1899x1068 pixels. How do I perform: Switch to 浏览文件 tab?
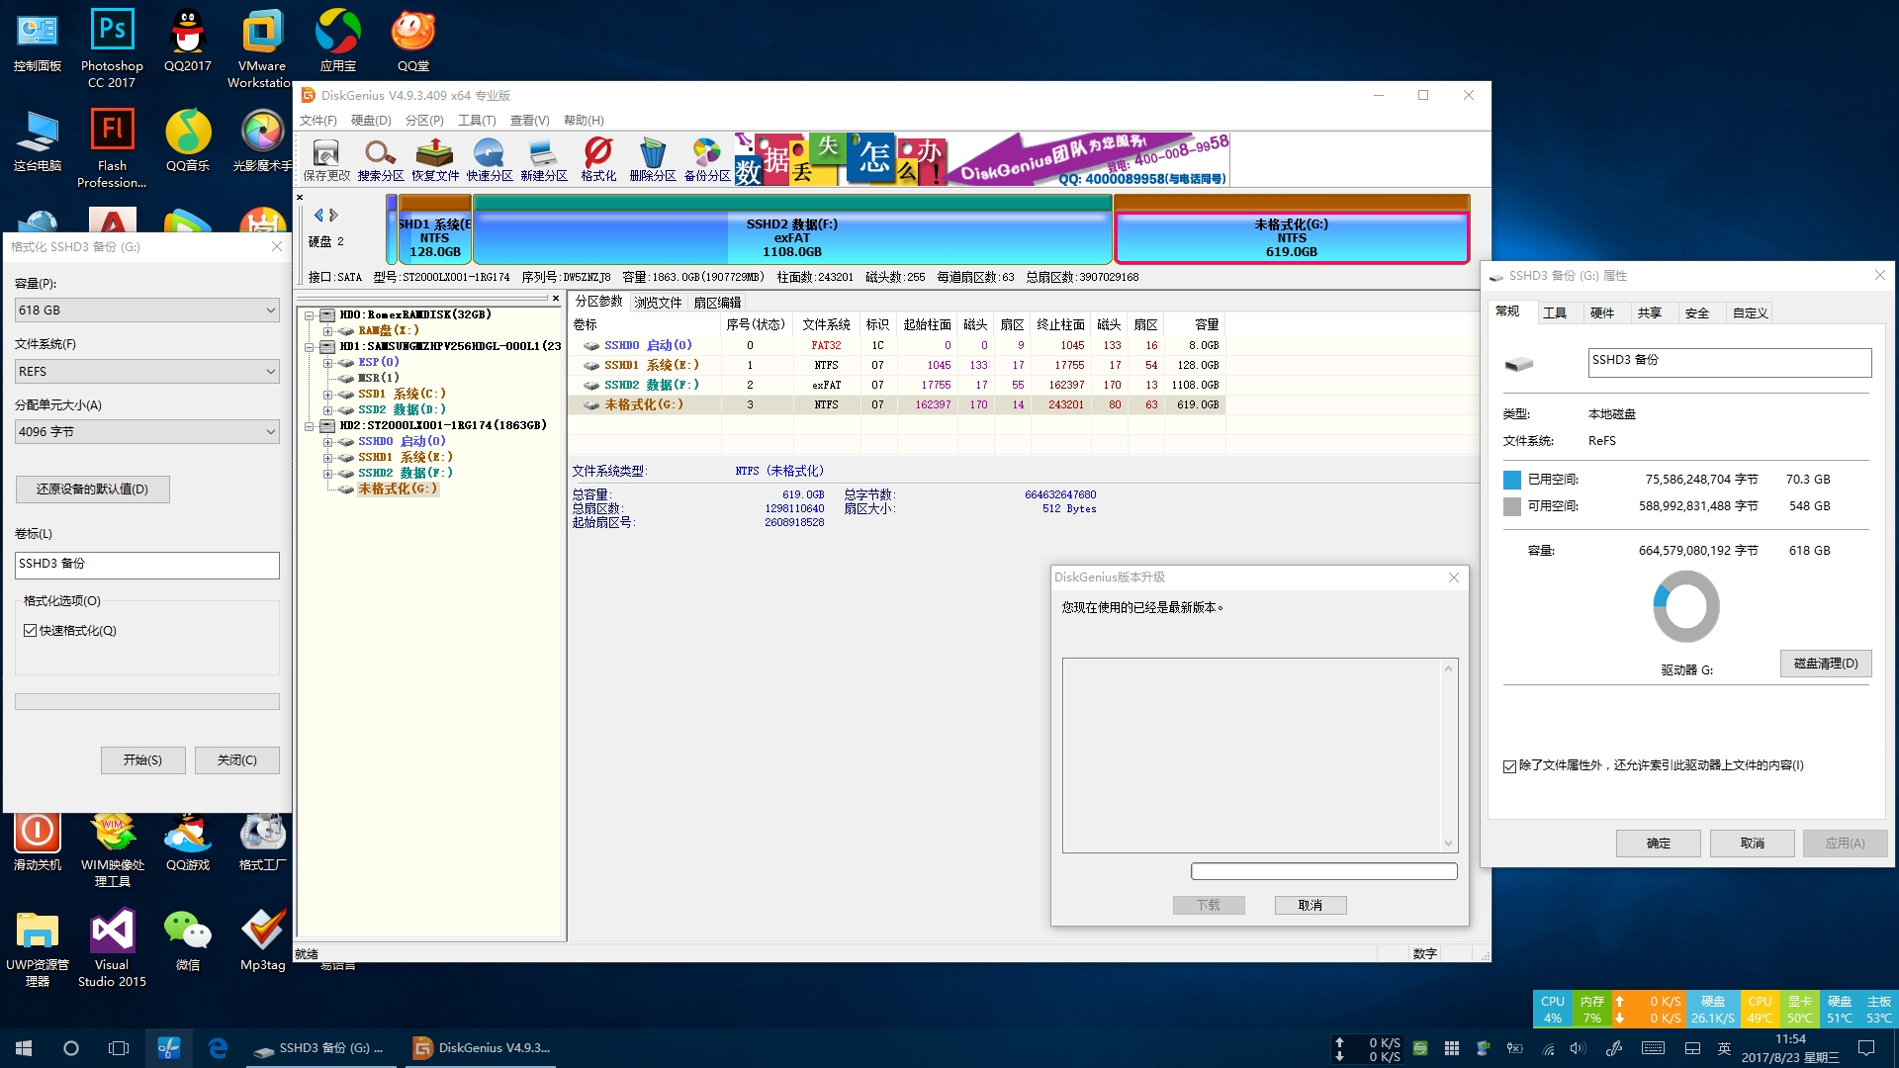click(x=658, y=303)
